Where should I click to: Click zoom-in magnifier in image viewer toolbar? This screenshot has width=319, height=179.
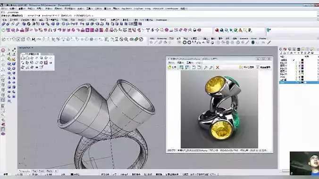pos(206,67)
